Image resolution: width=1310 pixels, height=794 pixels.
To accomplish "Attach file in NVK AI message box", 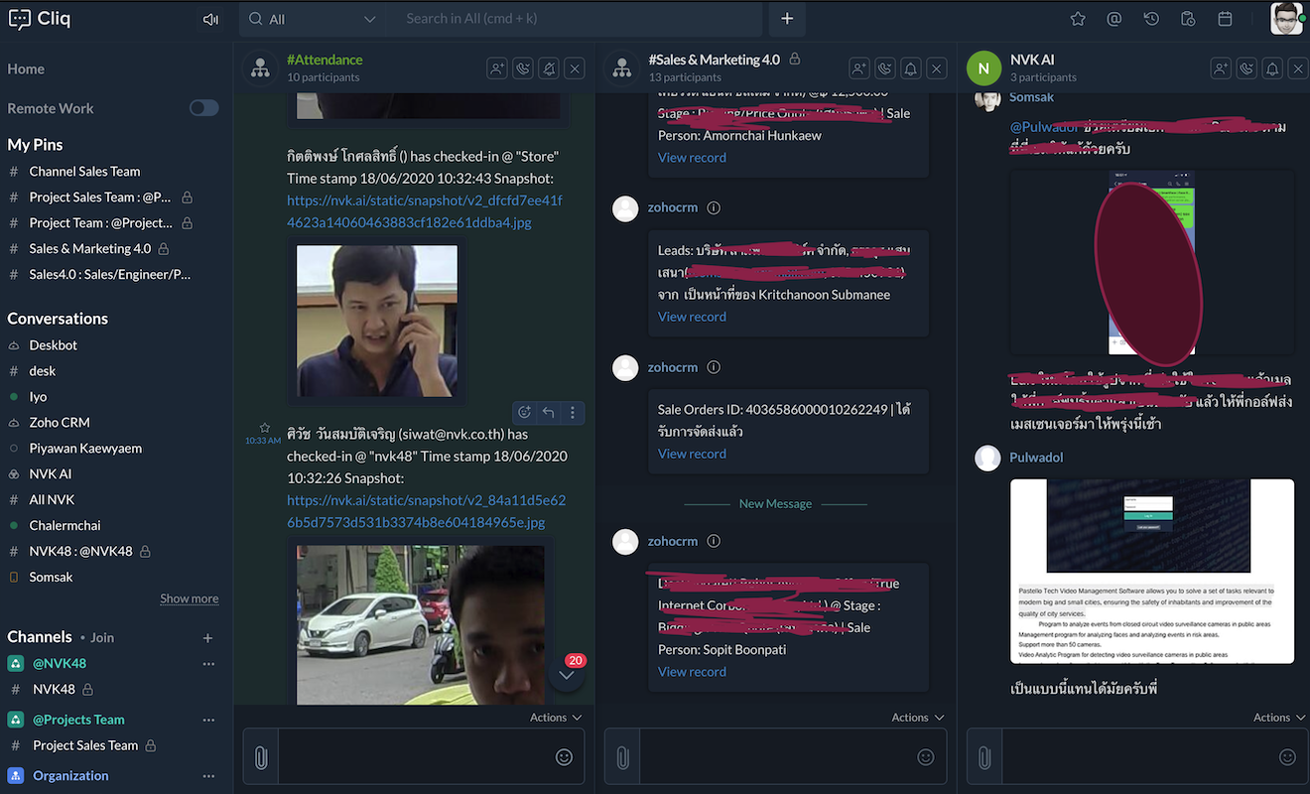I will tap(984, 758).
